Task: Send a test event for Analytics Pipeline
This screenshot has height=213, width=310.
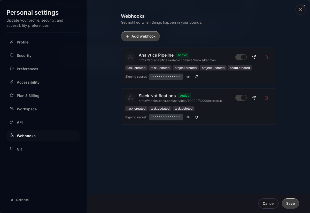Action: pos(254,57)
